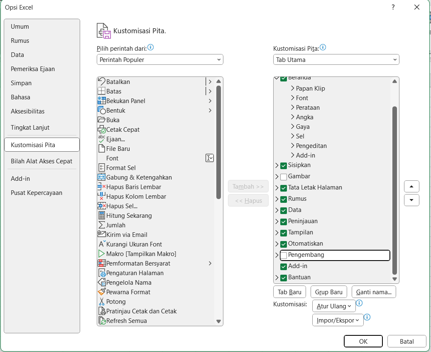Screen dimensions: 431x352
Task: Click the Batalkan undo icon
Action: coord(102,81)
